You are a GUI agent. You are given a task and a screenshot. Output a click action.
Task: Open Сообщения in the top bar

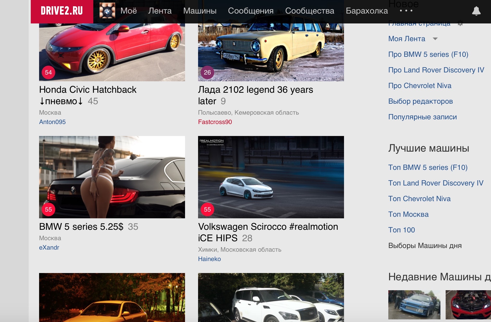251,11
